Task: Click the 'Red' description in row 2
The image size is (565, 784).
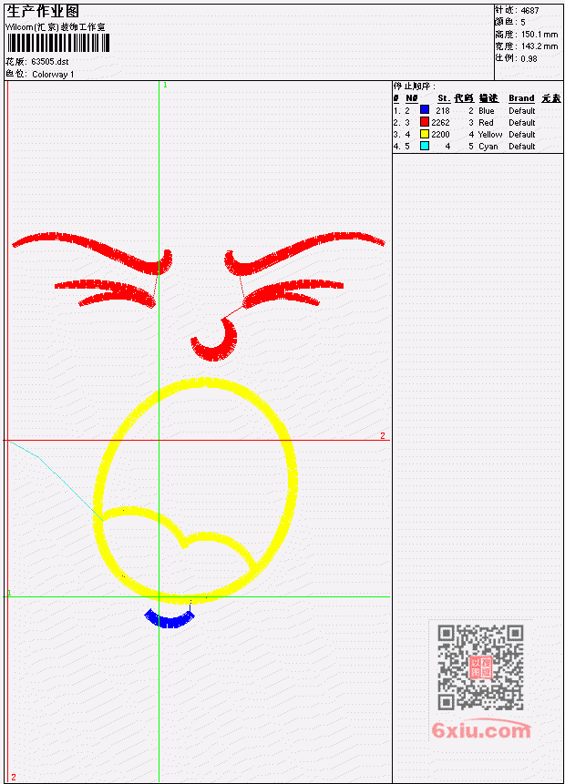Action: click(x=486, y=123)
